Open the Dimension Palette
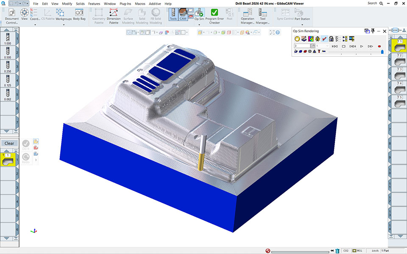This screenshot has height=254, width=407. pos(114,15)
